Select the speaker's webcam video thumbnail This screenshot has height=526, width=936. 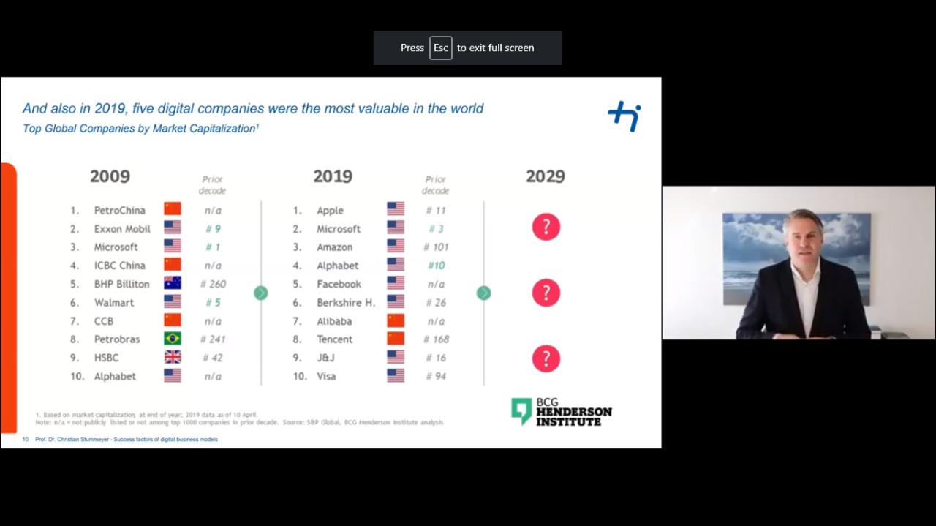(x=799, y=263)
